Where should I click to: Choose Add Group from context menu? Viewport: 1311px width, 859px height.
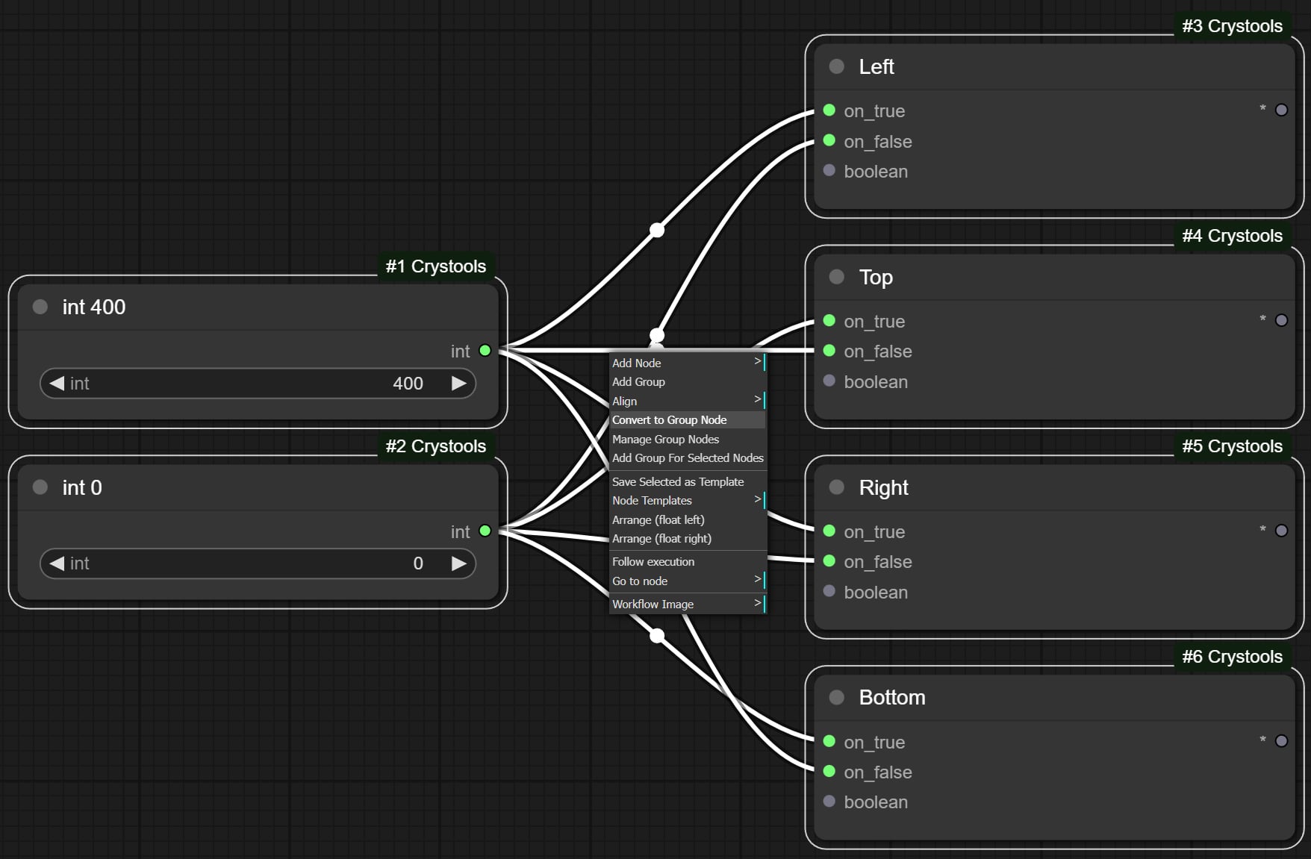click(x=688, y=381)
